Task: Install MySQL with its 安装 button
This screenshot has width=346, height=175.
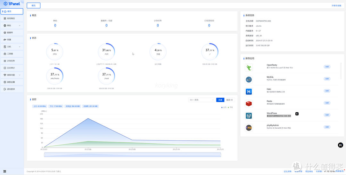Action: (327, 79)
